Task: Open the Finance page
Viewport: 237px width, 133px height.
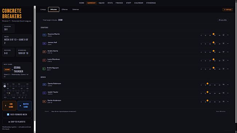Action: coord(119,3)
